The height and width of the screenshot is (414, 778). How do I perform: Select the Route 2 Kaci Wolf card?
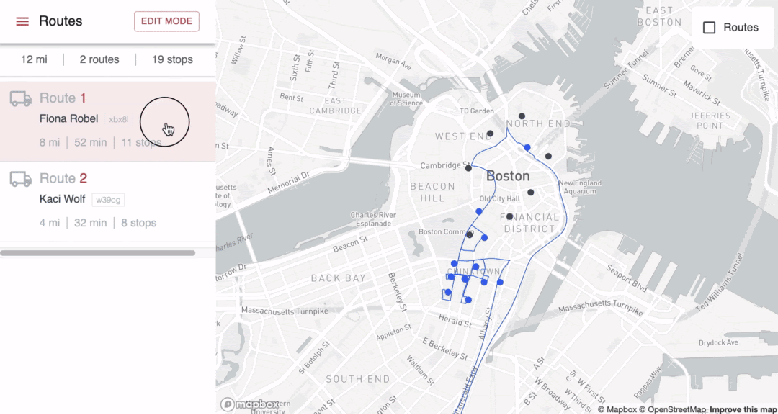pos(108,201)
